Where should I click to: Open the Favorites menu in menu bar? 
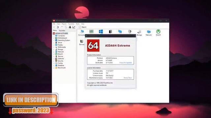tap(71, 24)
